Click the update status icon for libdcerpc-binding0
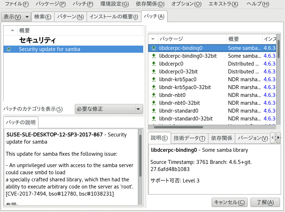Viewport: 285px width, 212px height. (x=154, y=48)
